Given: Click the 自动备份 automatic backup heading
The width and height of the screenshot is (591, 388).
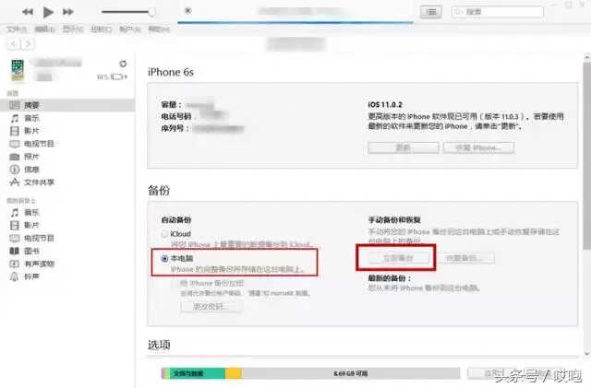Looking at the screenshot, I should (176, 219).
